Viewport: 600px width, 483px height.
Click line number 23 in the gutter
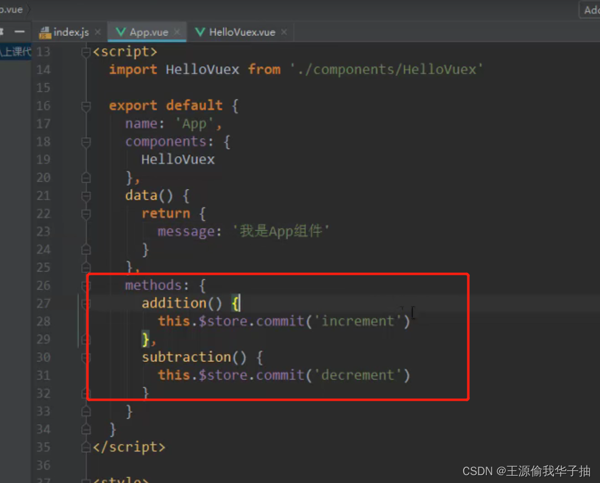point(43,231)
